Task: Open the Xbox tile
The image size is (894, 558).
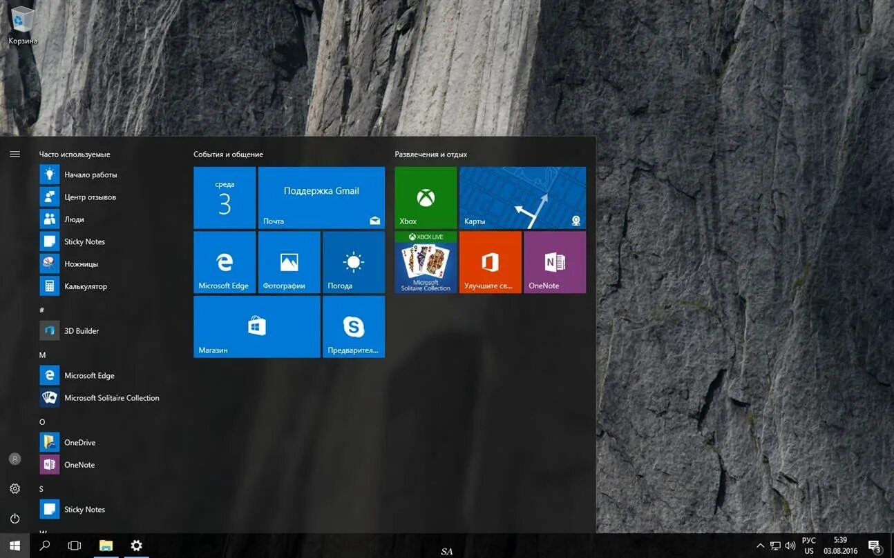Action: pos(426,197)
